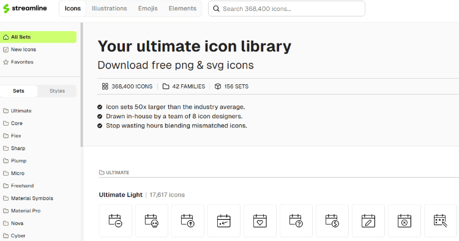Click the All Sets home icon

pyautogui.click(x=6, y=37)
